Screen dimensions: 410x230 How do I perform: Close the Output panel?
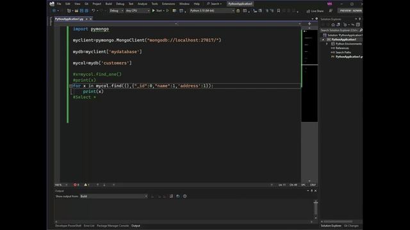coord(315,191)
